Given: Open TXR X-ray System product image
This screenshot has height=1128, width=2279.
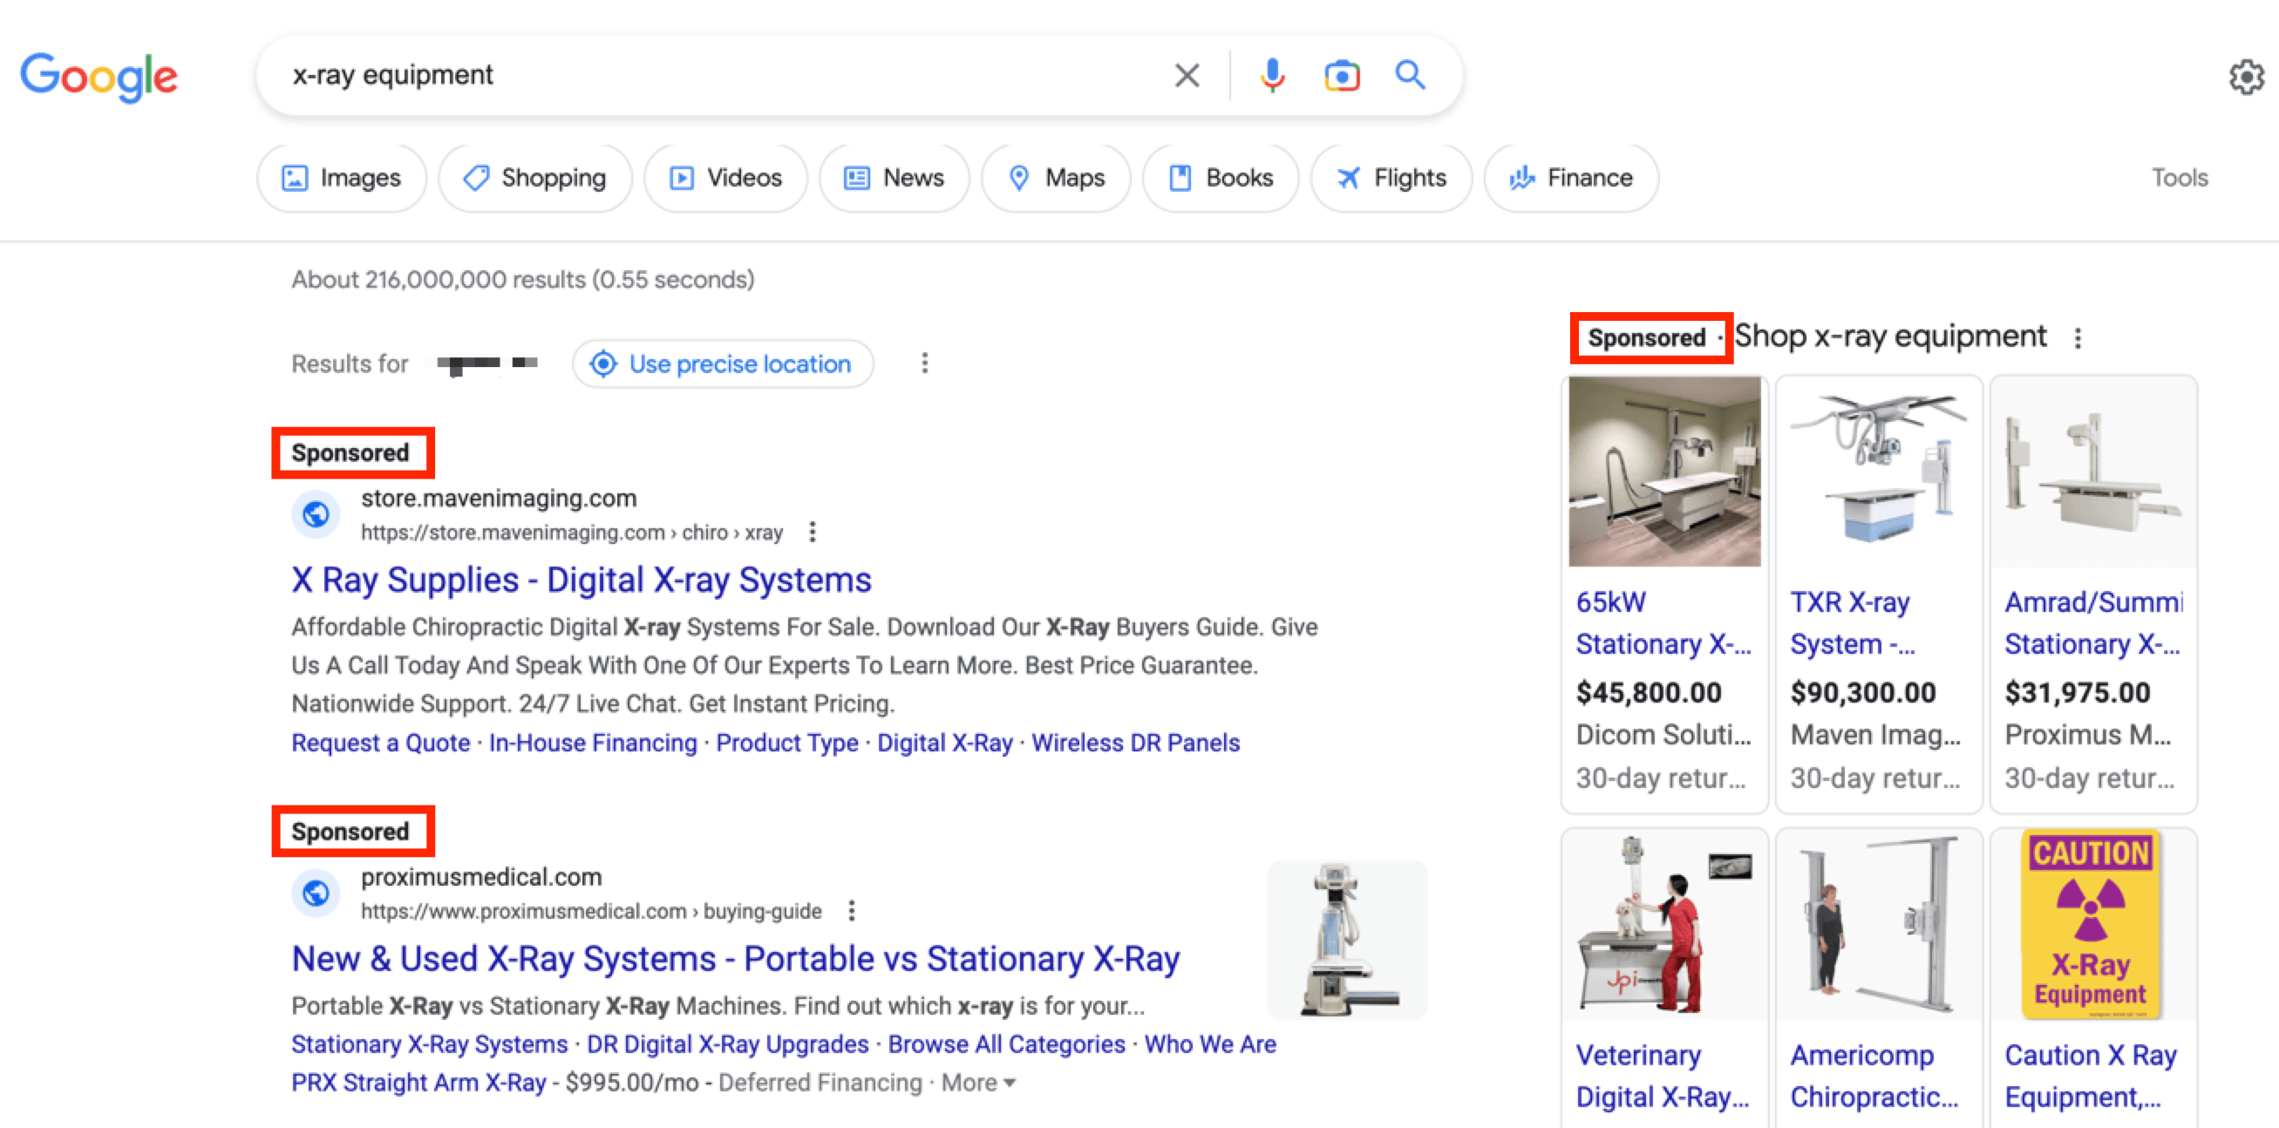Looking at the screenshot, I should click(1878, 472).
